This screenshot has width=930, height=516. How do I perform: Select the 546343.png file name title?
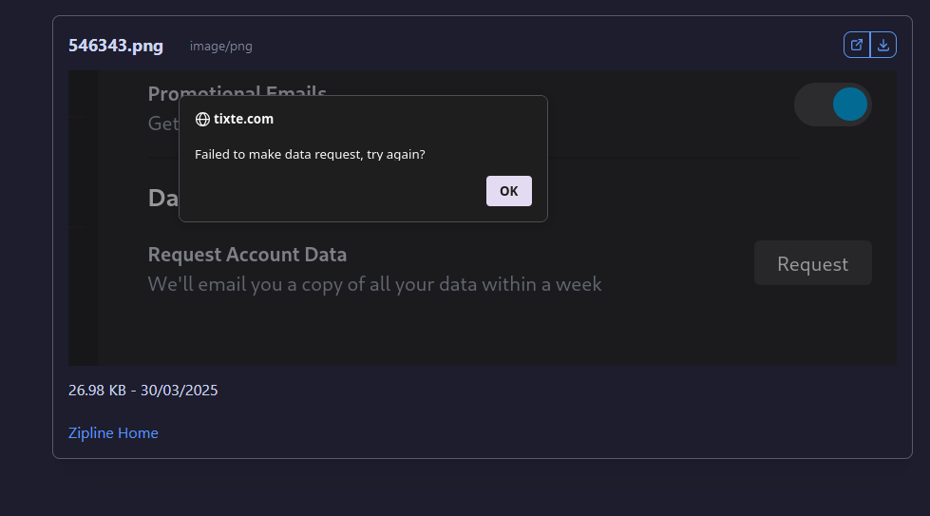click(116, 46)
